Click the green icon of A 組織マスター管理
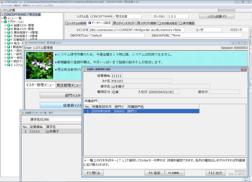This screenshot has width=252, height=182. (x=9, y=25)
